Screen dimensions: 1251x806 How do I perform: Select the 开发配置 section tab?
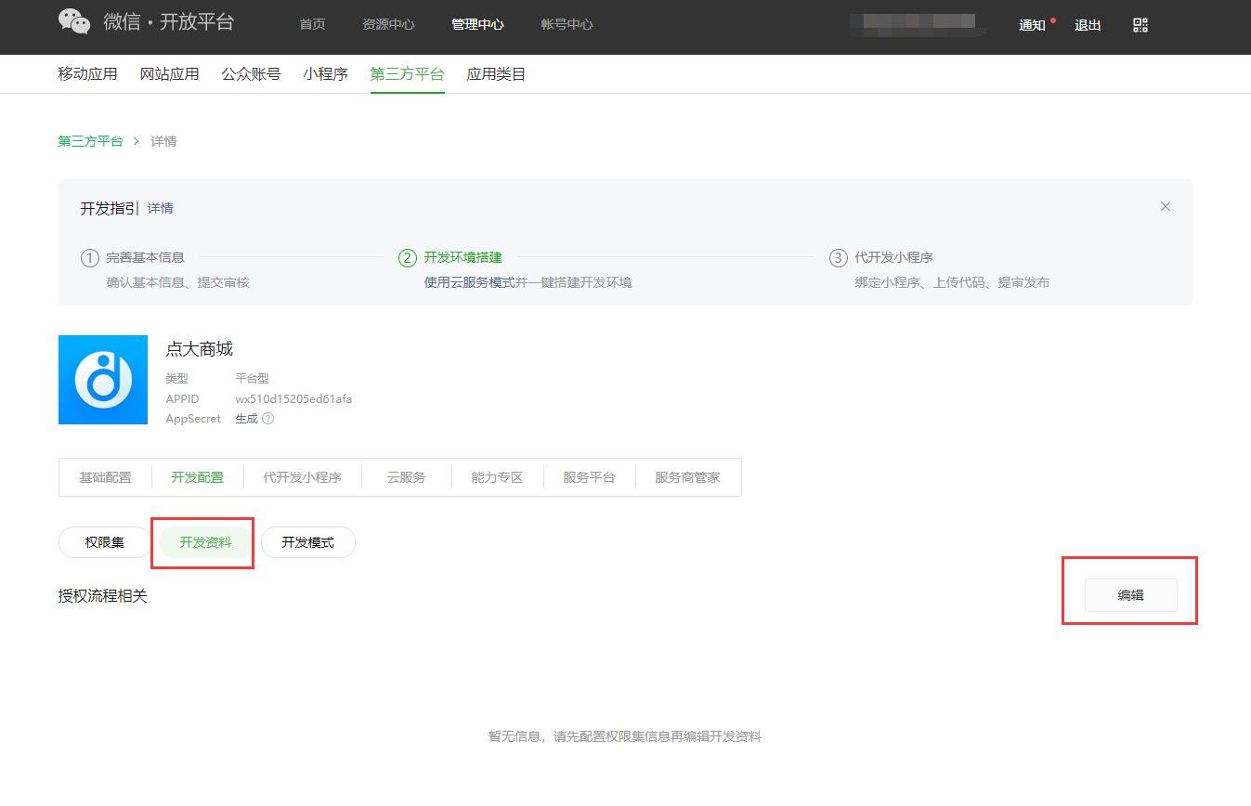point(197,477)
